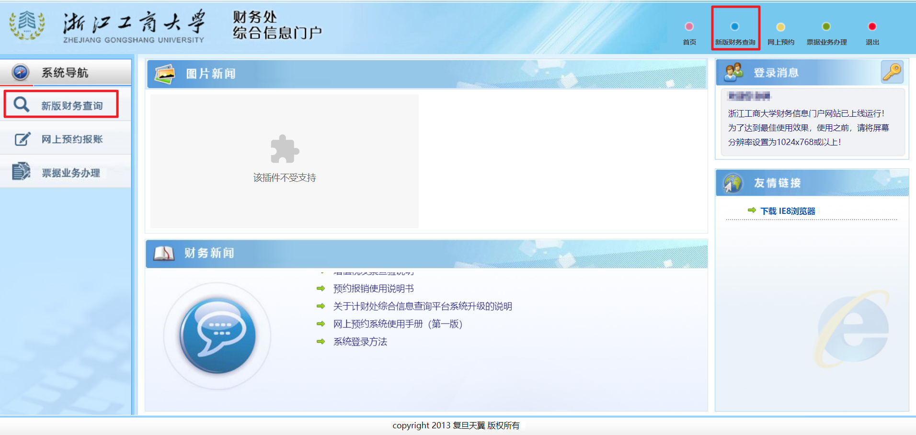Image resolution: width=916 pixels, height=435 pixels.
Task: Click the green dot above 票据业务办理
Action: click(x=826, y=27)
